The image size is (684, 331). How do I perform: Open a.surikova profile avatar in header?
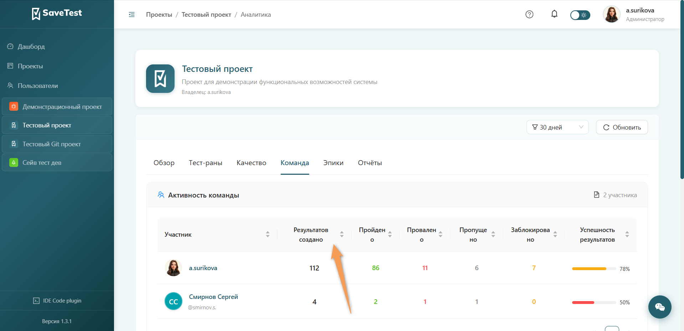pos(612,15)
